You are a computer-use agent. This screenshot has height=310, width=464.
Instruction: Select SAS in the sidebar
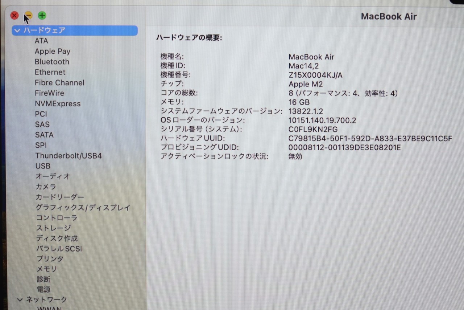click(x=42, y=125)
